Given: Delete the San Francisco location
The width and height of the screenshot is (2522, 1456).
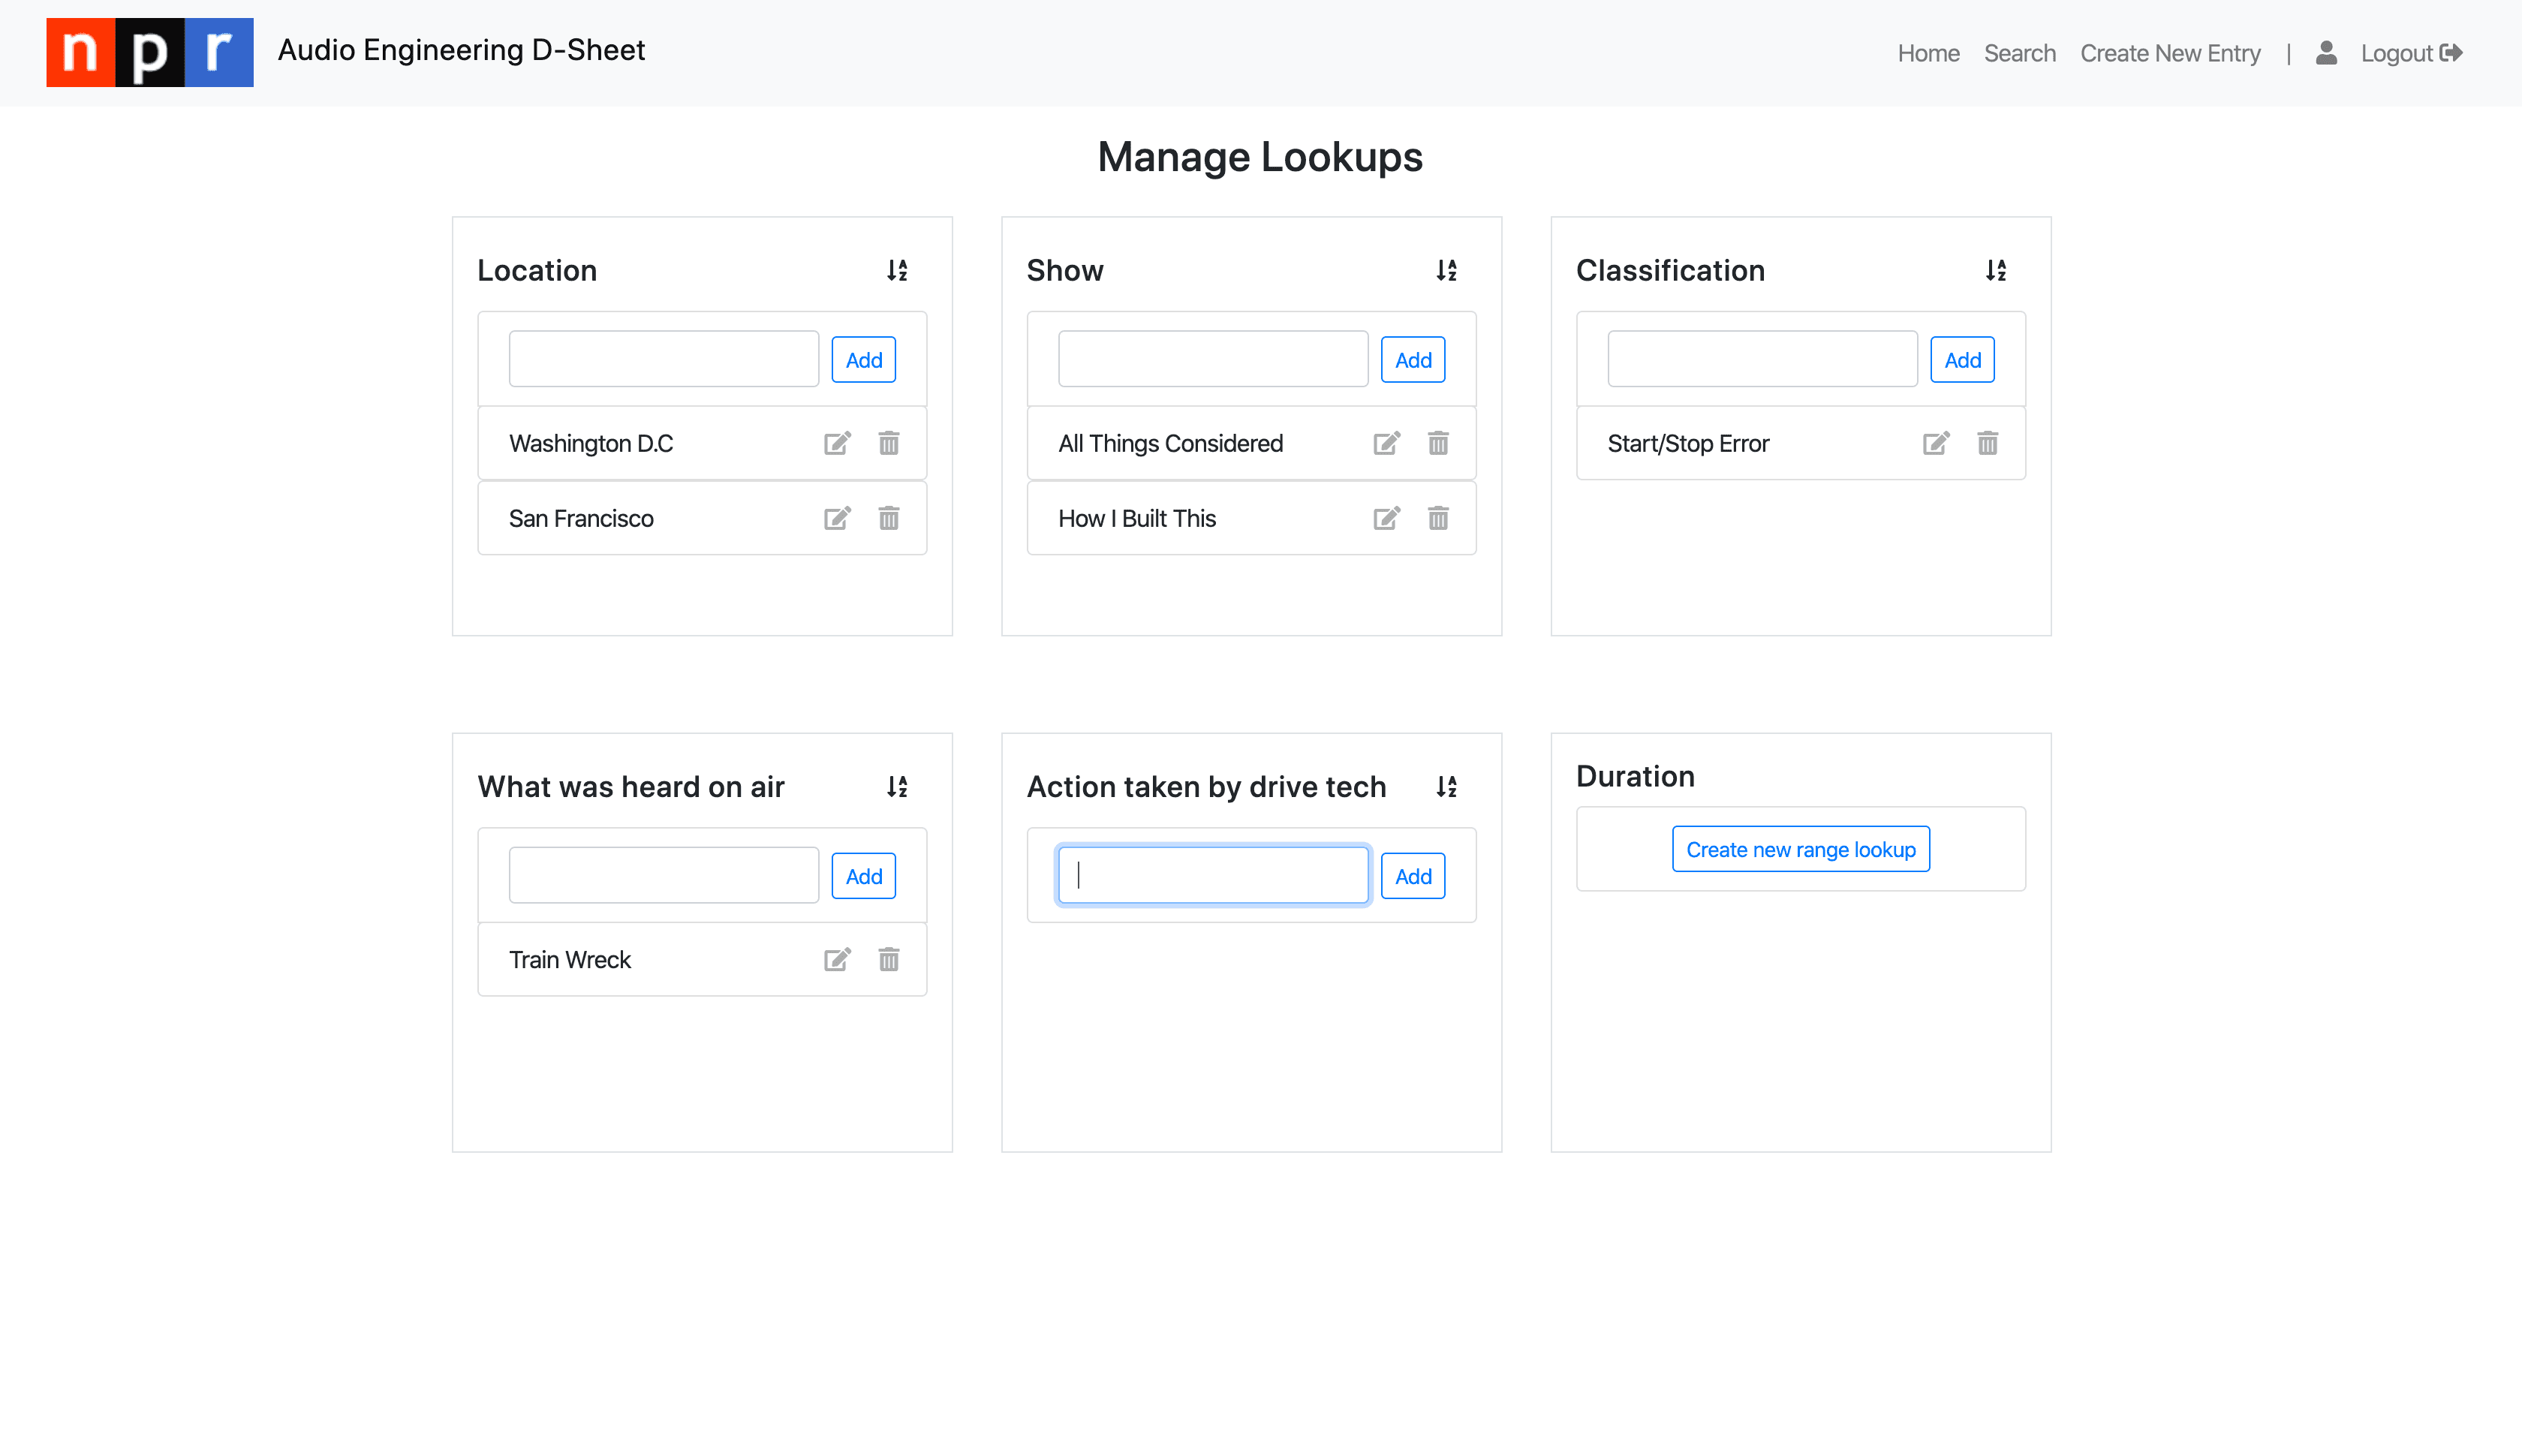Looking at the screenshot, I should tap(888, 518).
